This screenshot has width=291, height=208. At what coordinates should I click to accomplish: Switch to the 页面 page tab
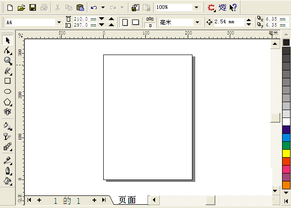128,200
